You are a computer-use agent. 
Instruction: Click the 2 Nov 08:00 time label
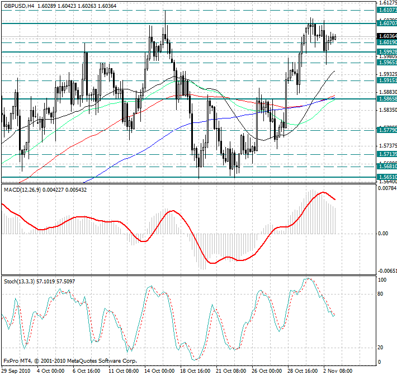(338, 371)
